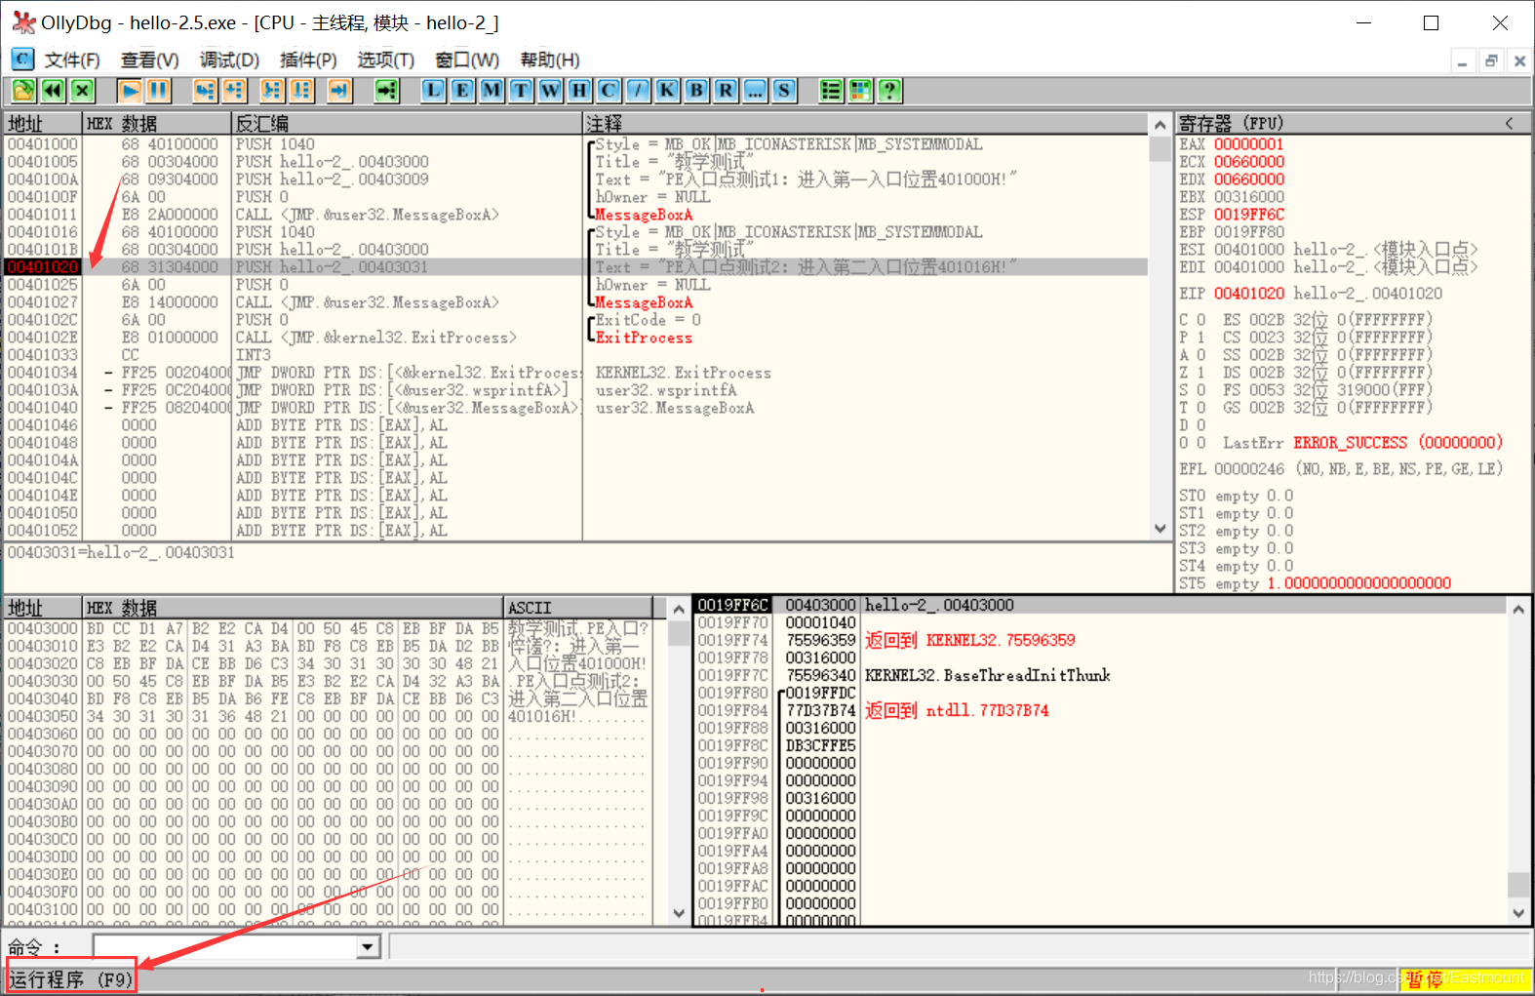This screenshot has height=996, width=1535.
Task: Pause execution with the pause icon
Action: (x=158, y=91)
